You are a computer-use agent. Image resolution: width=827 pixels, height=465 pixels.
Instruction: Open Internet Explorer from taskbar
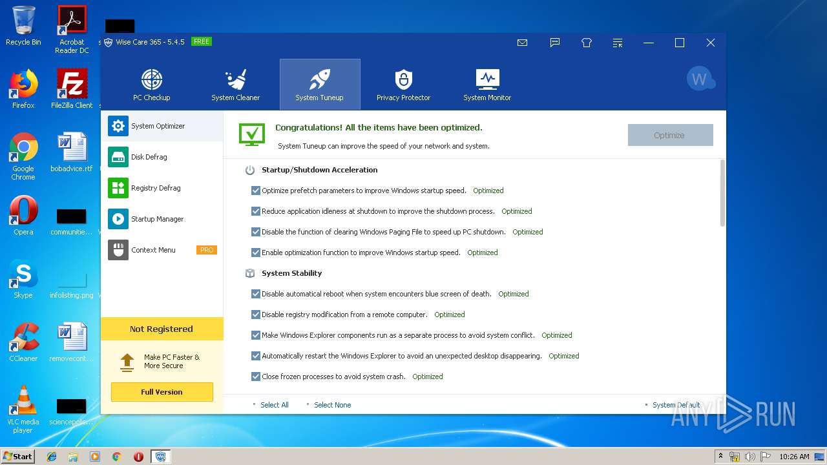(52, 457)
